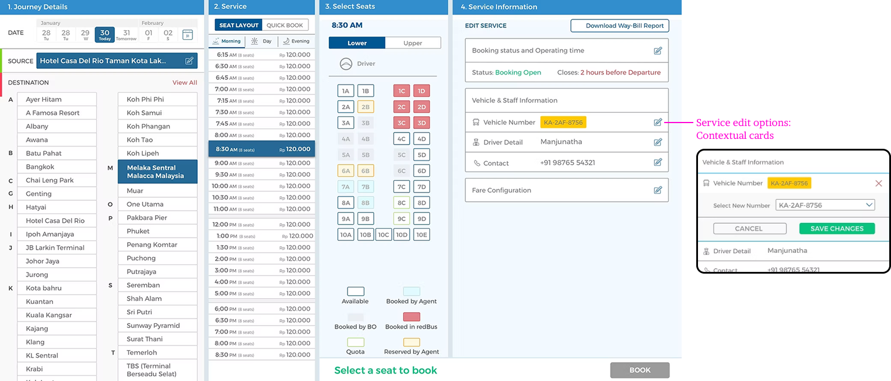This screenshot has width=891, height=381.
Task: Pick January 29 in date strip
Action: pyautogui.click(x=85, y=35)
